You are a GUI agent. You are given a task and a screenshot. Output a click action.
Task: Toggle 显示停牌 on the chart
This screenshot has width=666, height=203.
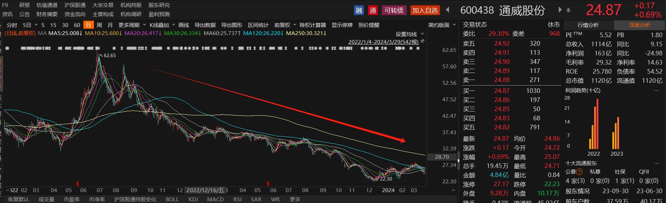coord(342,25)
